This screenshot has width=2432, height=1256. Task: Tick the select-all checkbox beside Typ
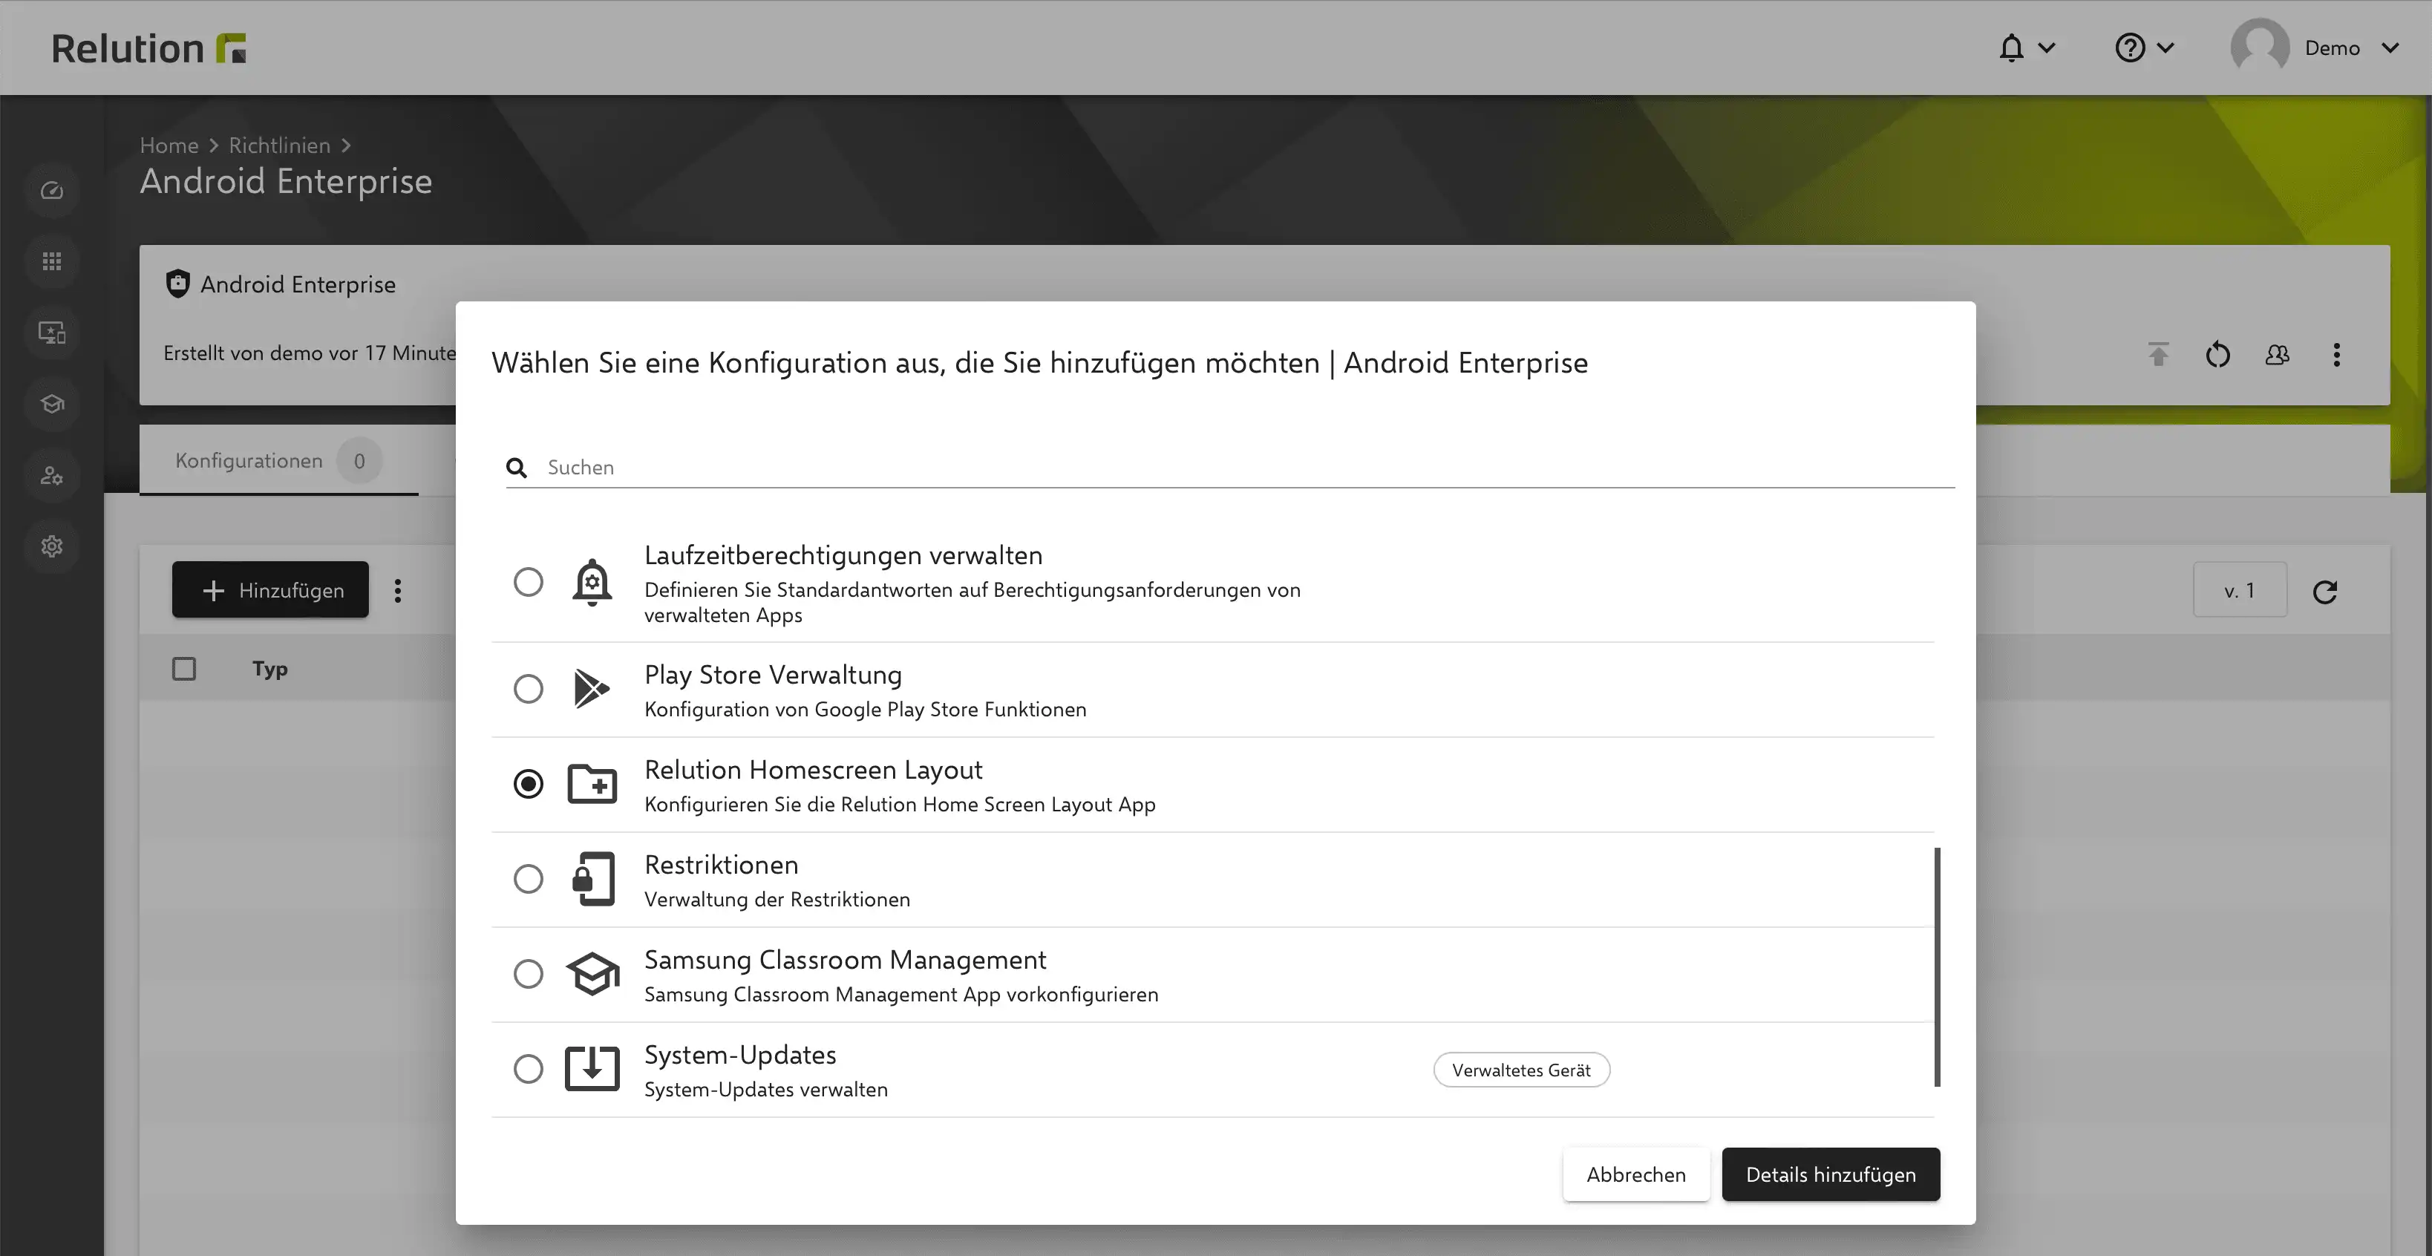(x=184, y=669)
